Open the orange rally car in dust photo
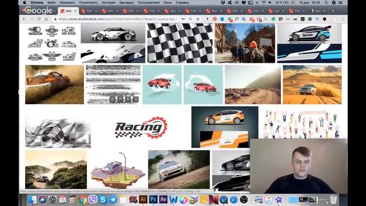The height and width of the screenshot is (206, 366). (54, 85)
